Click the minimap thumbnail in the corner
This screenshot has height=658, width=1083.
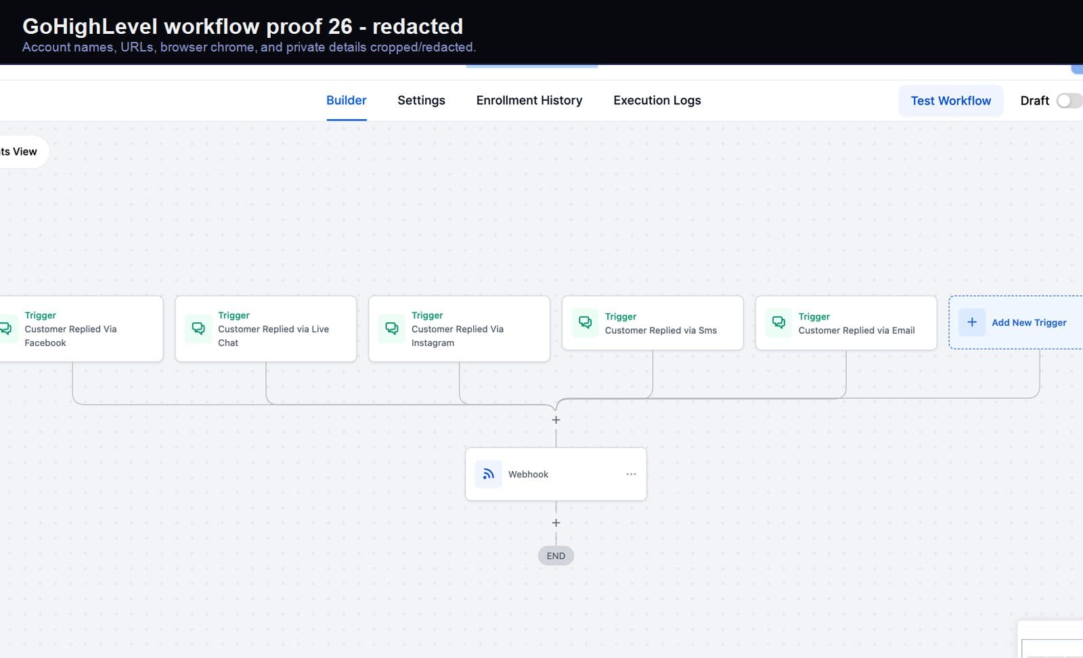(x=1051, y=640)
